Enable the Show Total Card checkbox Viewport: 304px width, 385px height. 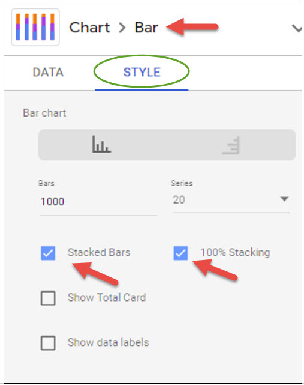pyautogui.click(x=48, y=298)
